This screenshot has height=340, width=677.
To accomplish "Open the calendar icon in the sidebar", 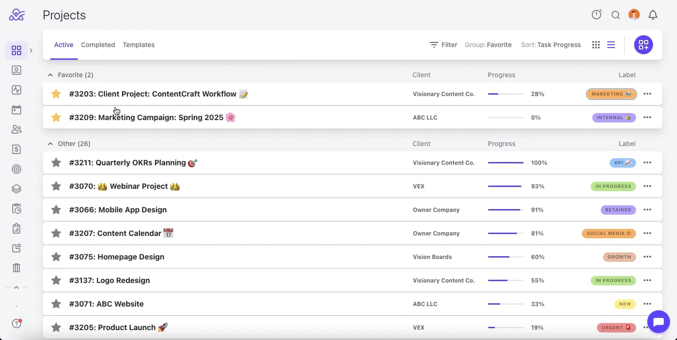I will click(16, 110).
